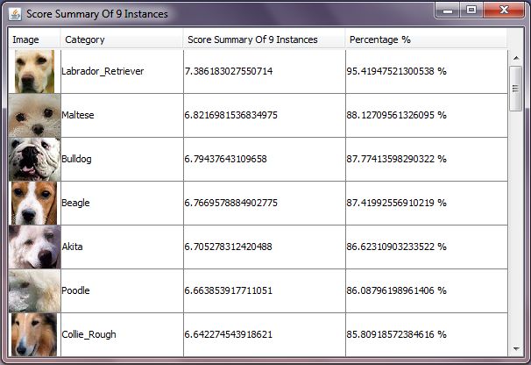This screenshot has height=365, width=531.
Task: Sort by Score Summary column header
Action: [x=263, y=39]
